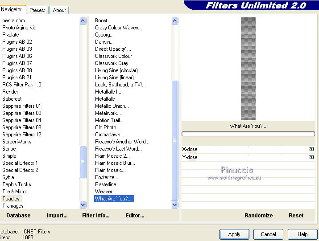Select the penta.com category
The width and height of the screenshot is (319, 241).
[14, 20]
